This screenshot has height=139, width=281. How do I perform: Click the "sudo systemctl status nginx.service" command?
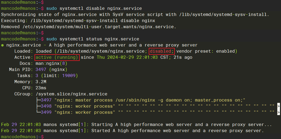click(92, 39)
